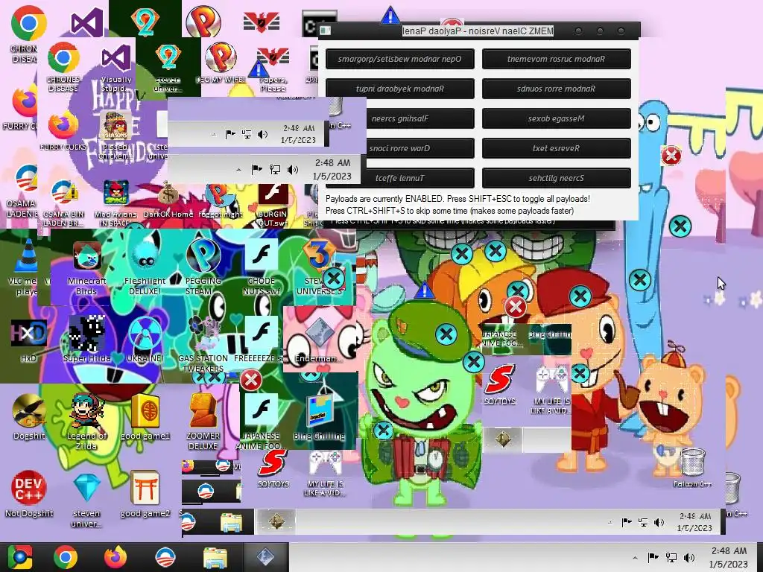
Task: Open the Mad Avians IN SPACE icon
Action: 115,203
